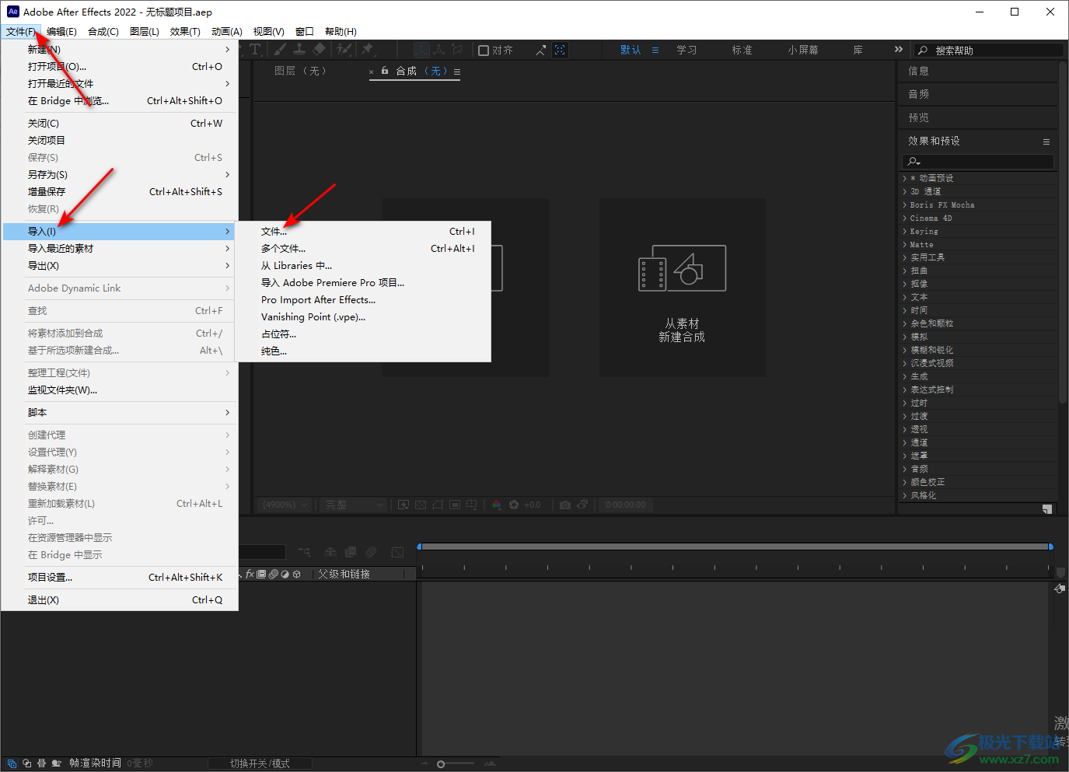The width and height of the screenshot is (1069, 772).
Task: Toggle the region of interest icon
Action: click(x=455, y=505)
